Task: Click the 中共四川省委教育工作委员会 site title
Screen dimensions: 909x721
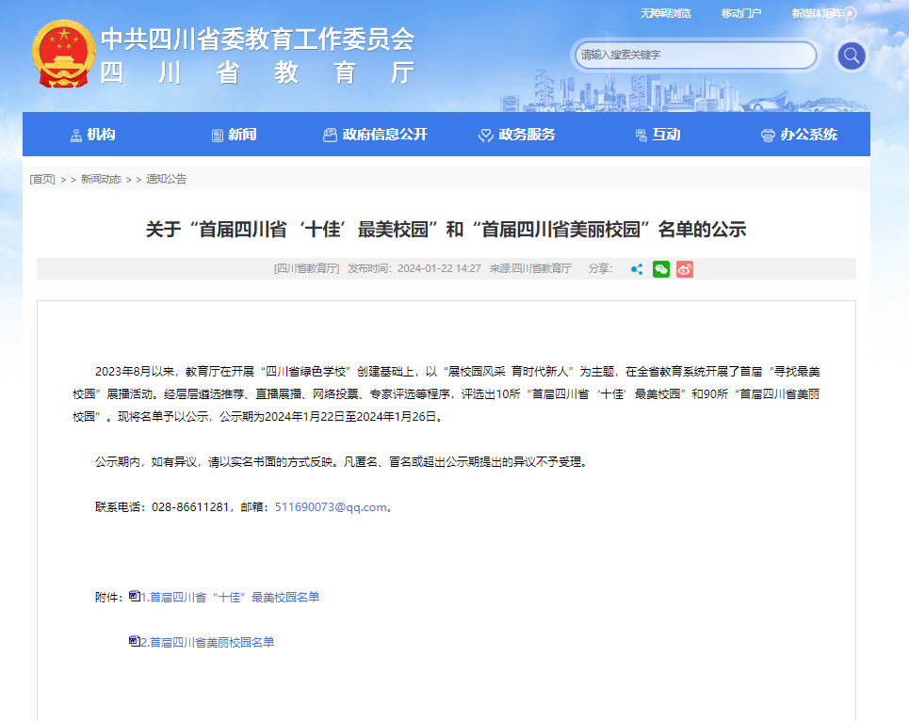Action: 258,40
